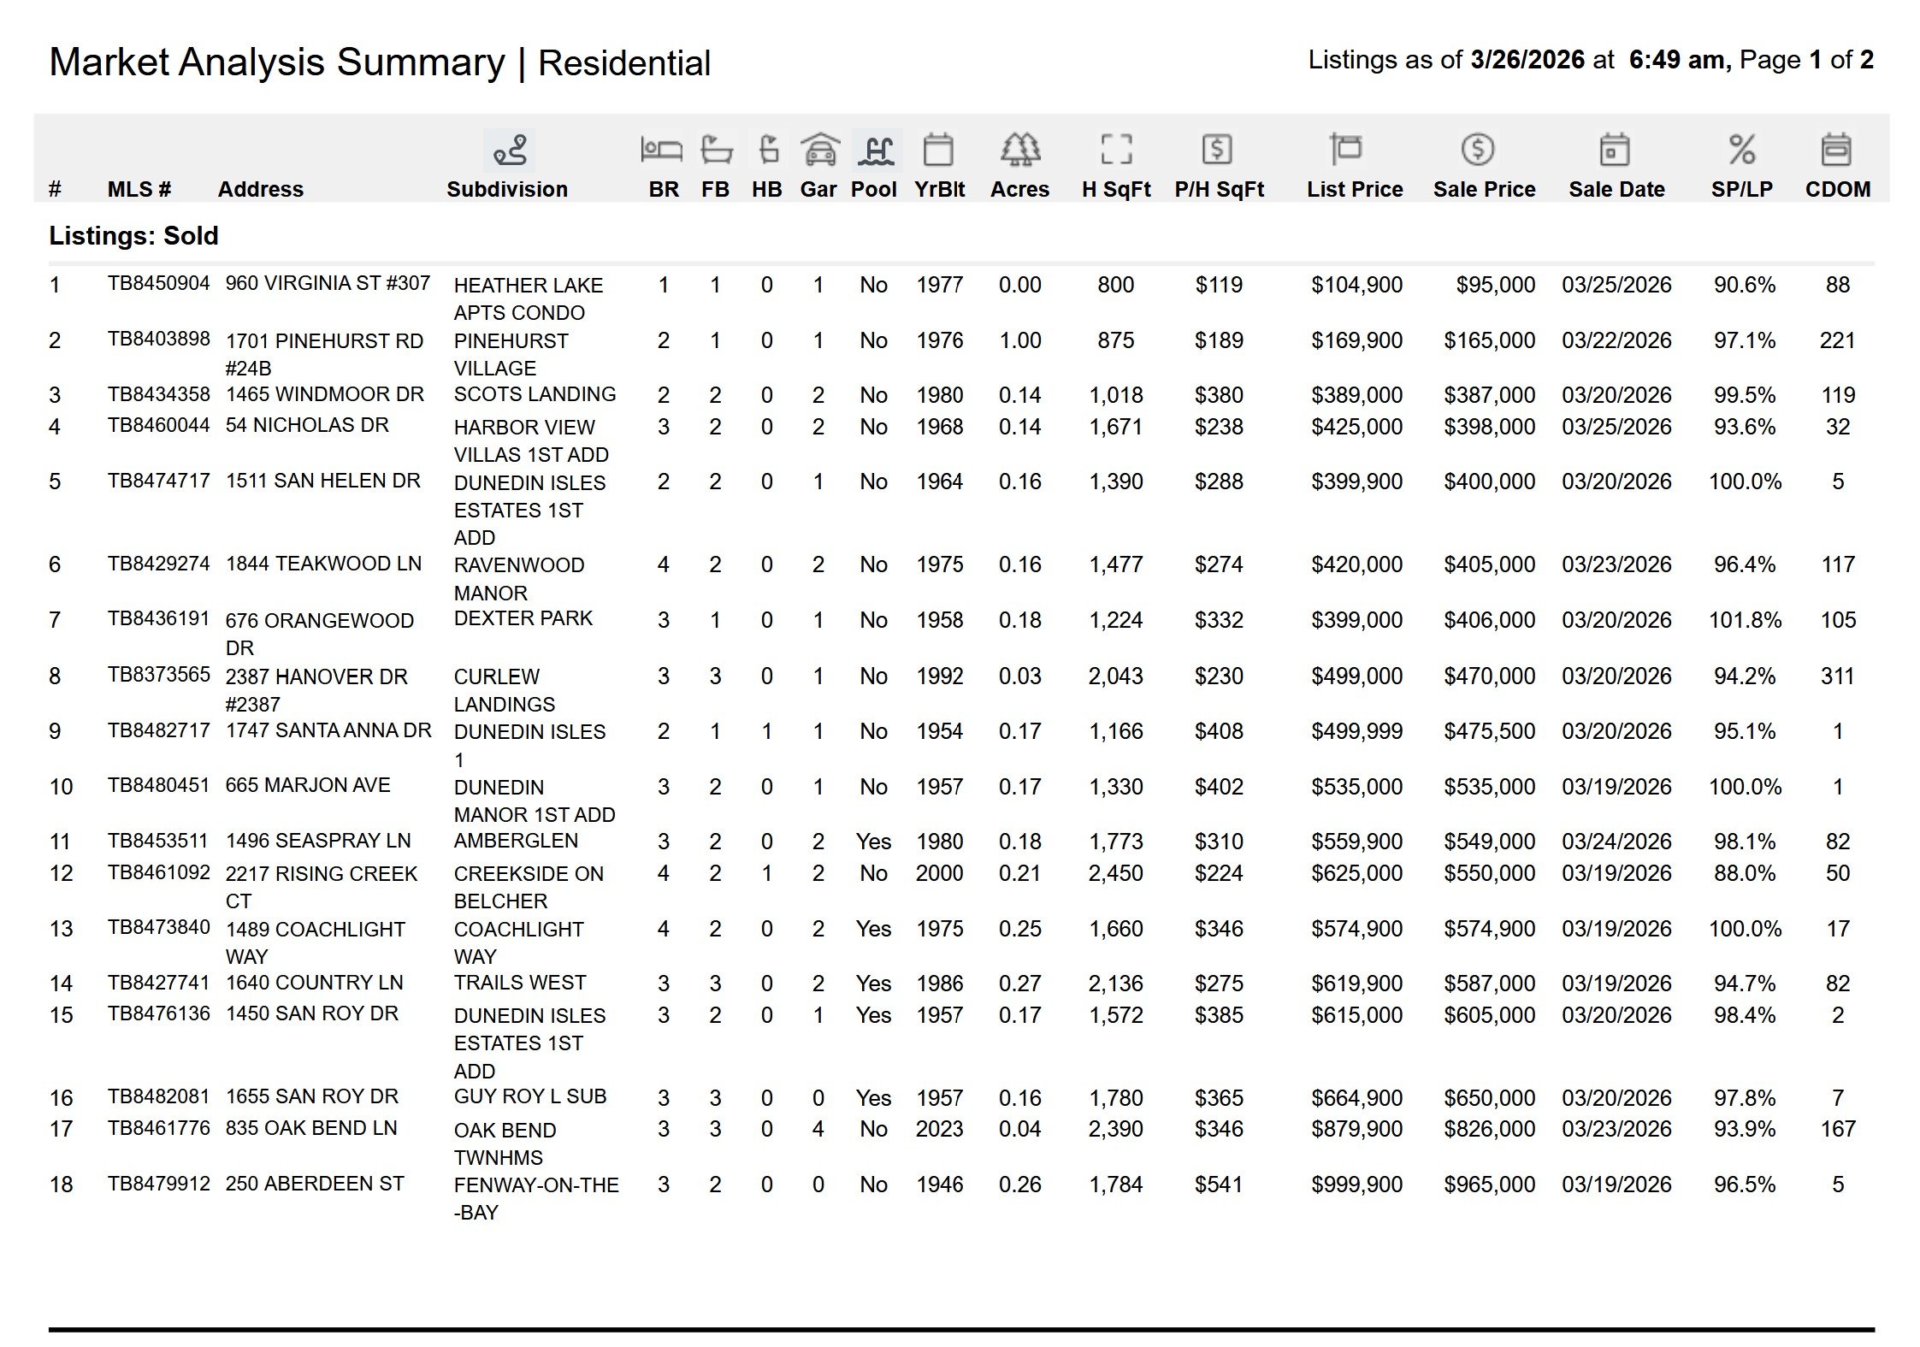Click the sale price dollar coin icon
This screenshot has height=1347, width=1920.
[1477, 150]
